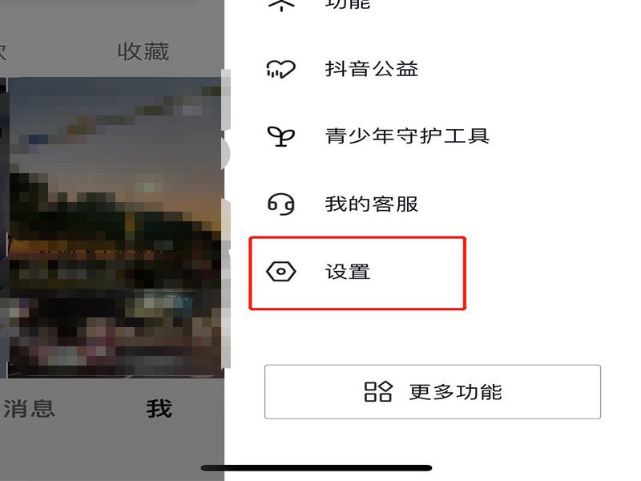Tap the grid icon in 更多功能

point(377,392)
